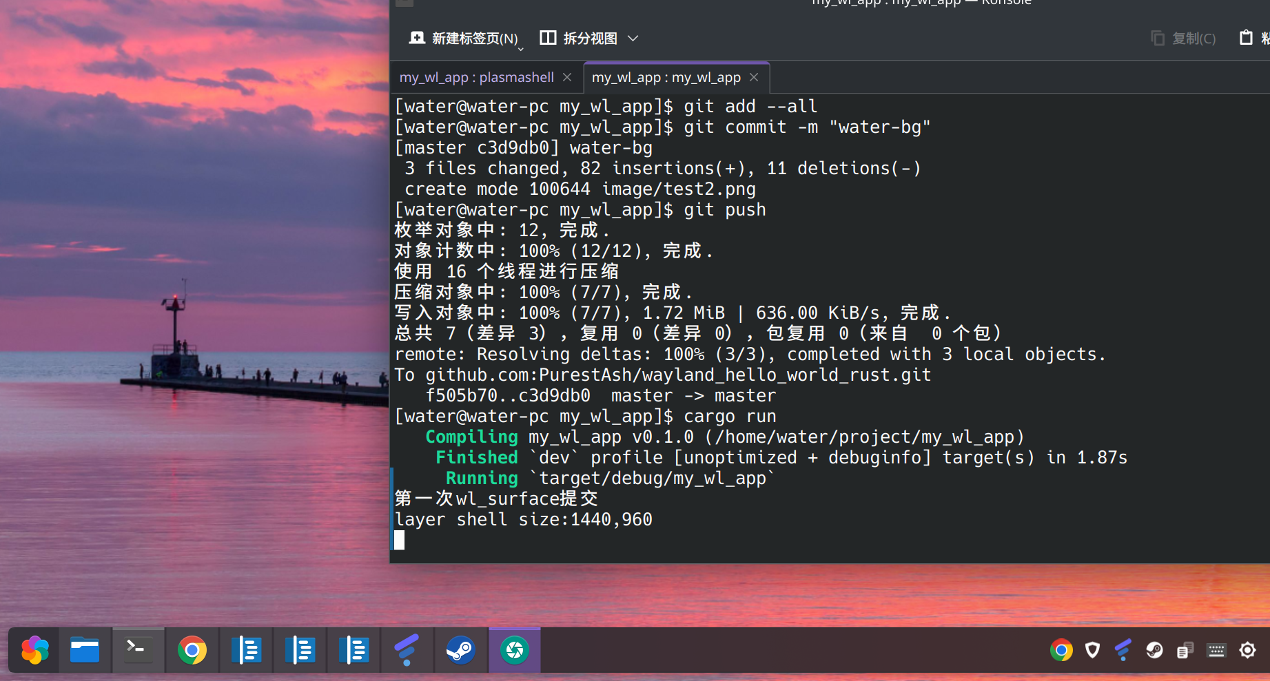The height and width of the screenshot is (681, 1270).
Task: Close the my_wl_app : my_wl_app tab
Action: pyautogui.click(x=754, y=77)
